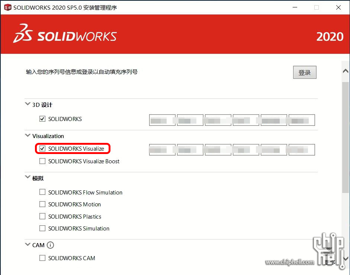This screenshot has width=350, height=275.
Task: Click first serial number field for SOLIDWORKS
Action: tap(162, 120)
